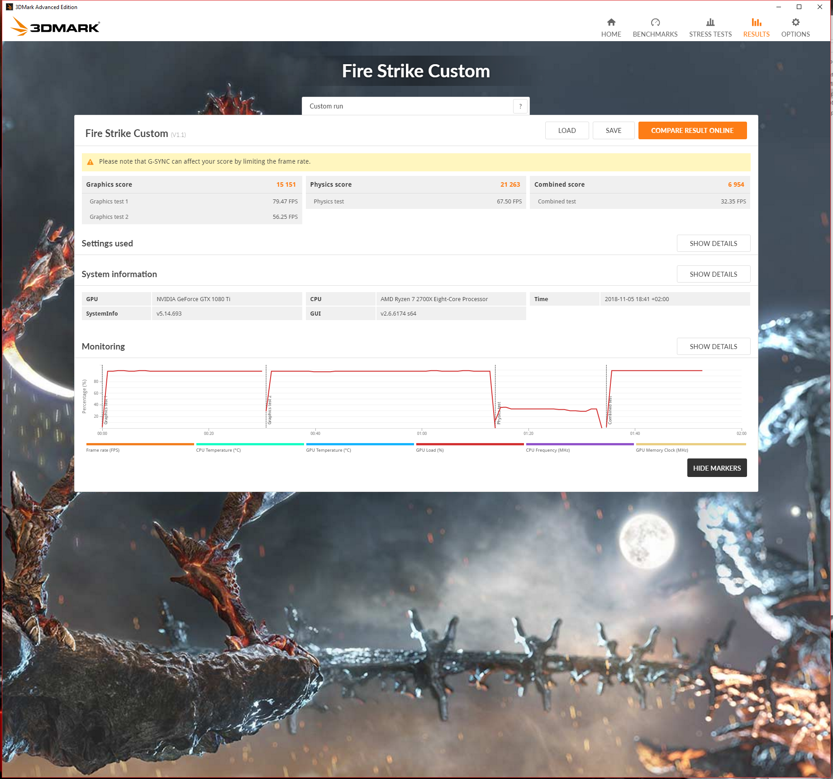
Task: Select the RESULTS tab label
Action: point(756,34)
